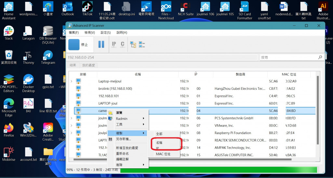333x178 pixels.
Task: Click the AMPAK Technology, Inc. cell
Action: pyautogui.click(x=233, y=148)
